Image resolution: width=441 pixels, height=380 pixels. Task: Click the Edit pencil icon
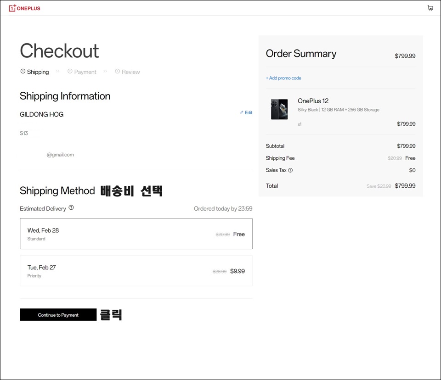pyautogui.click(x=242, y=112)
